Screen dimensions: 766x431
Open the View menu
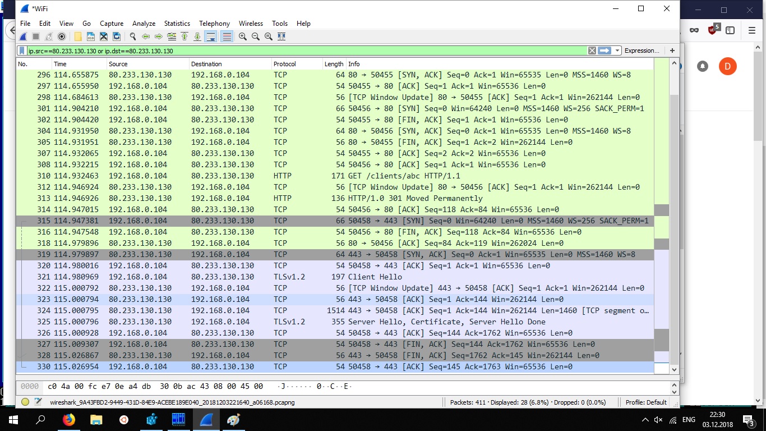pyautogui.click(x=66, y=24)
